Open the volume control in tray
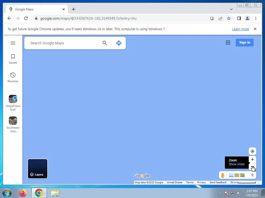Screen dimensions: 265x198 pyautogui.click(x=239, y=193)
